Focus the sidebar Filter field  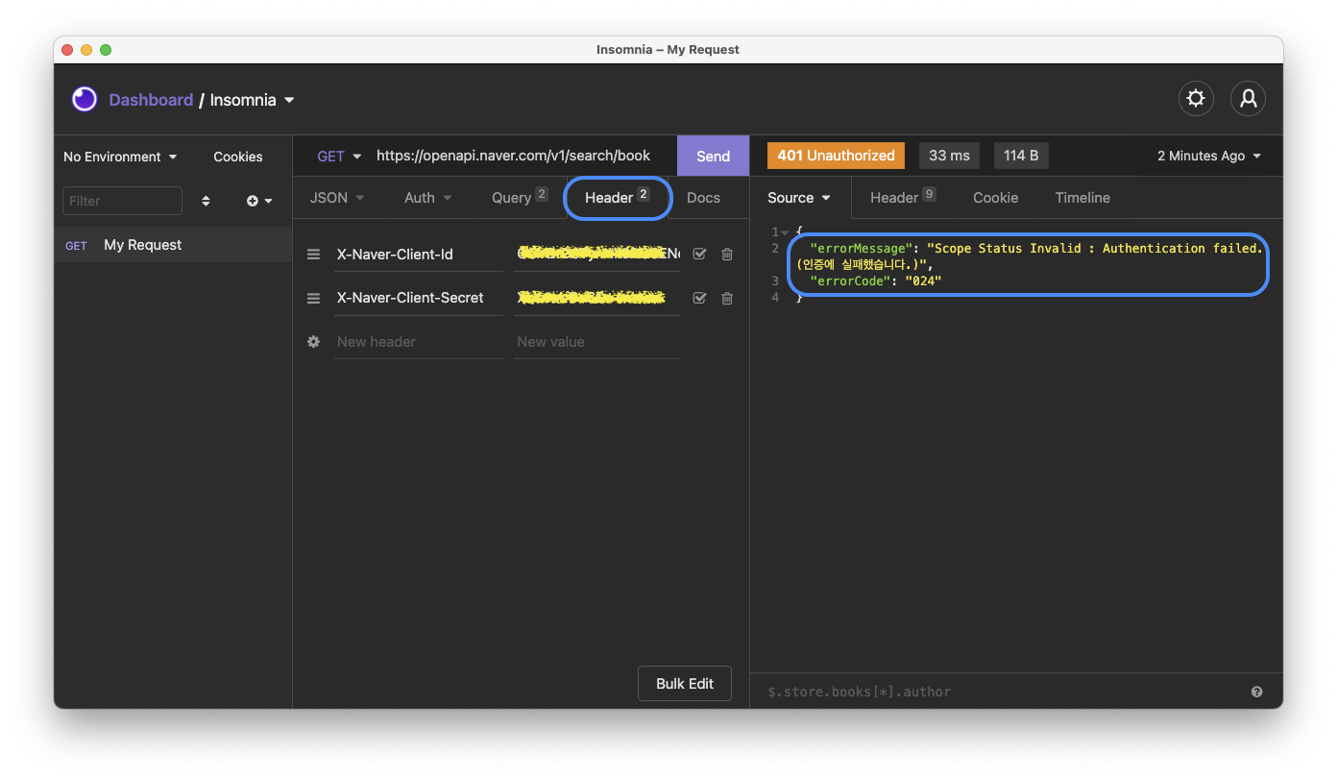coord(122,201)
